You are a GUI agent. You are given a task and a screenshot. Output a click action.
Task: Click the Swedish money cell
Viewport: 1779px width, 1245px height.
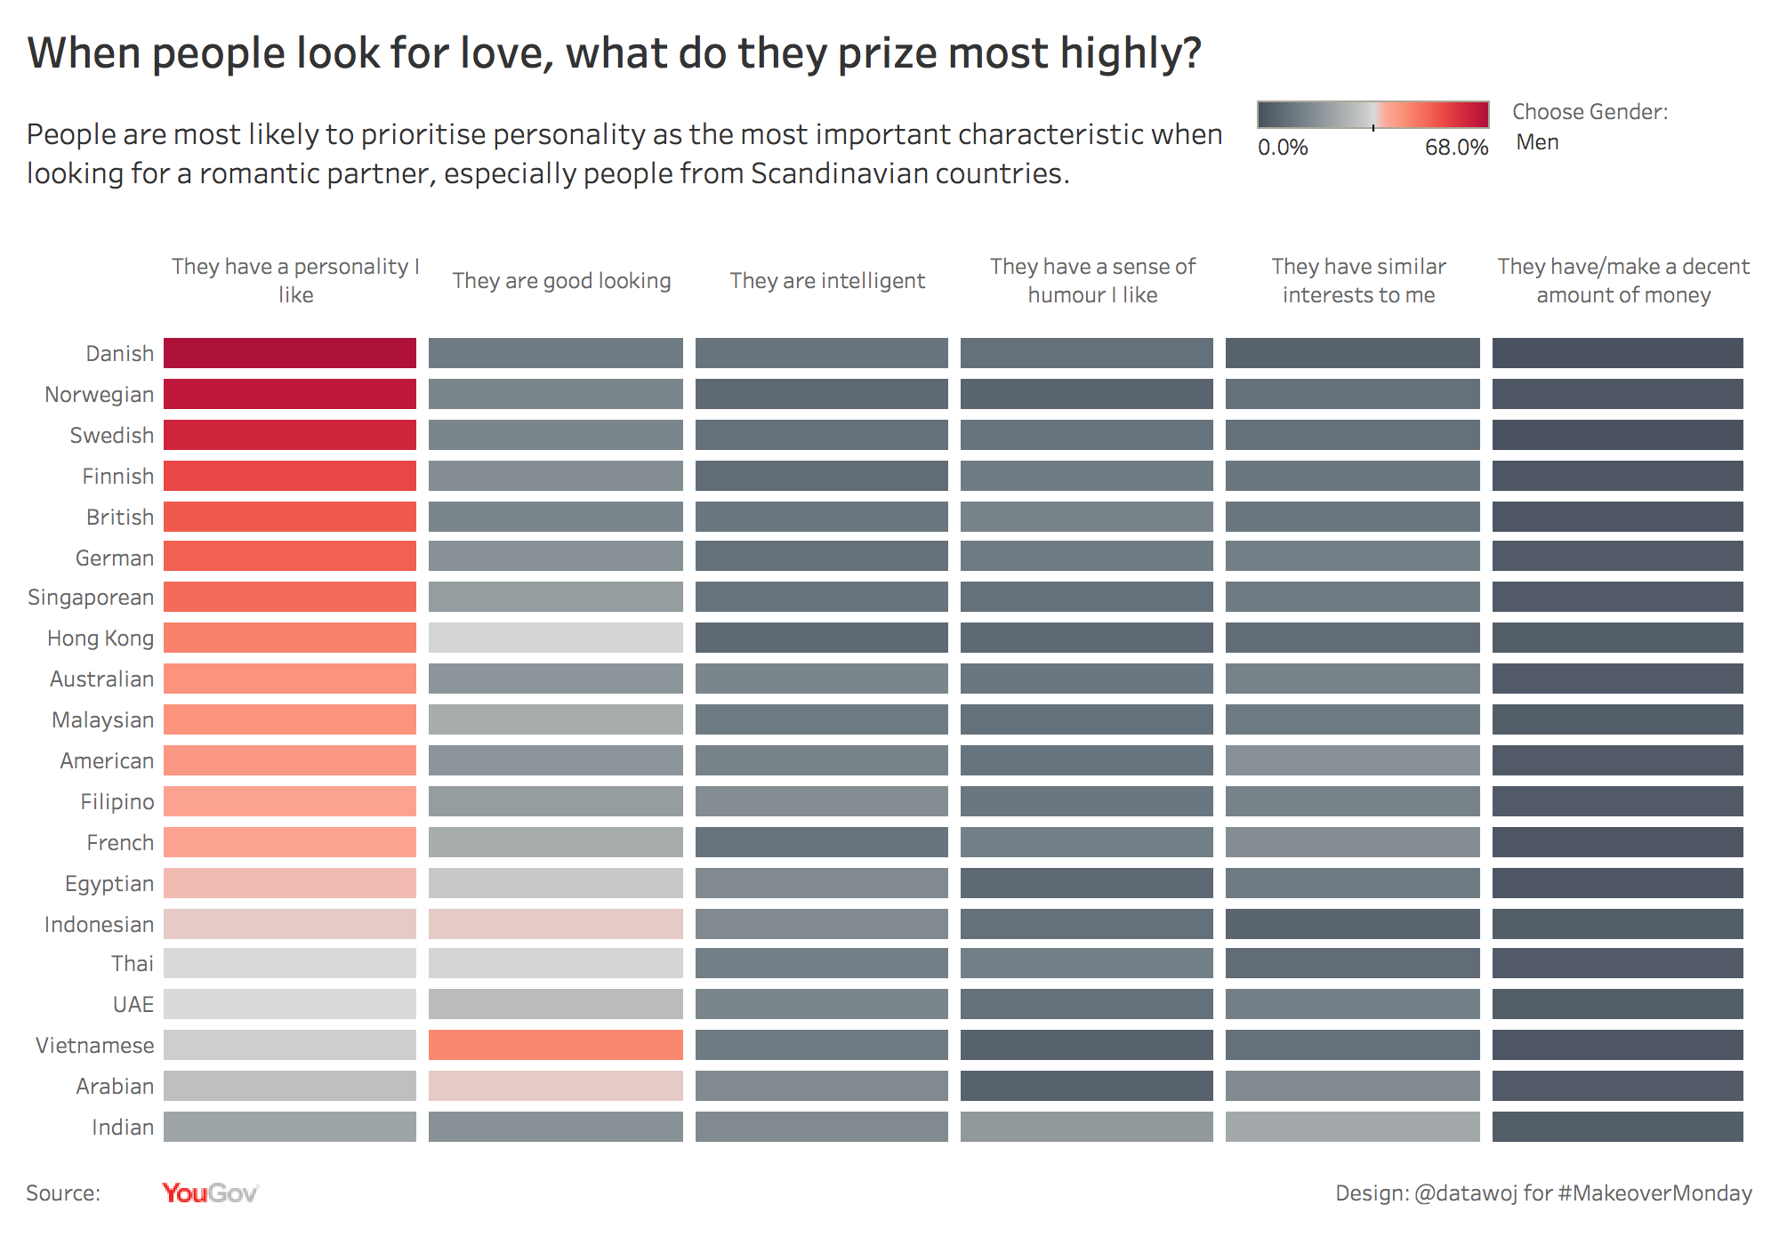(x=1618, y=435)
